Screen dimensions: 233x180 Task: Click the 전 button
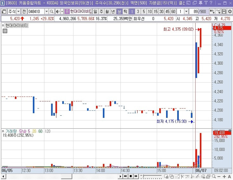click(x=24, y=11)
